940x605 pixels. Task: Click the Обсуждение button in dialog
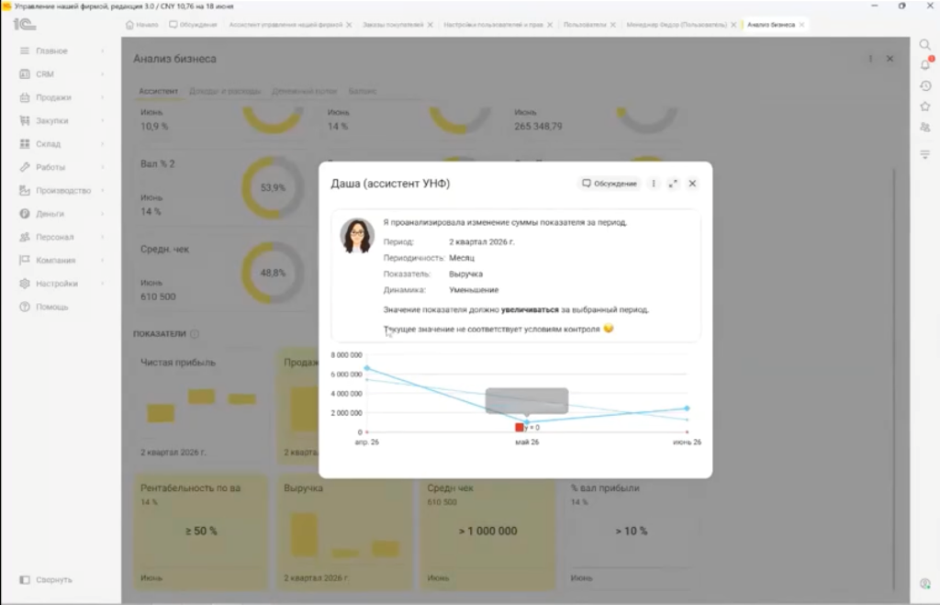point(610,184)
